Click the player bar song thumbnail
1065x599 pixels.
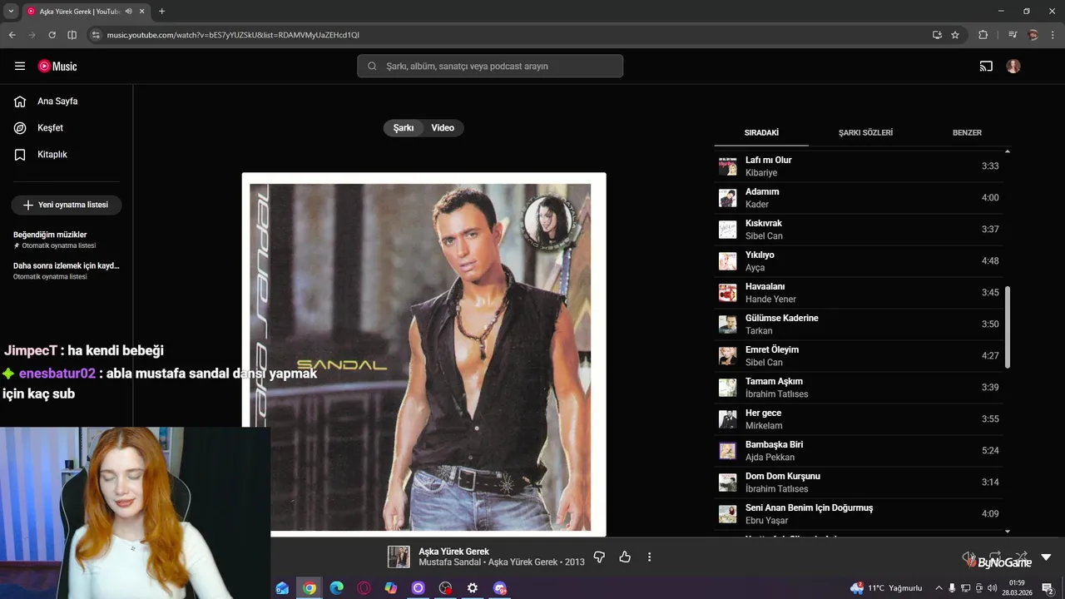(399, 557)
